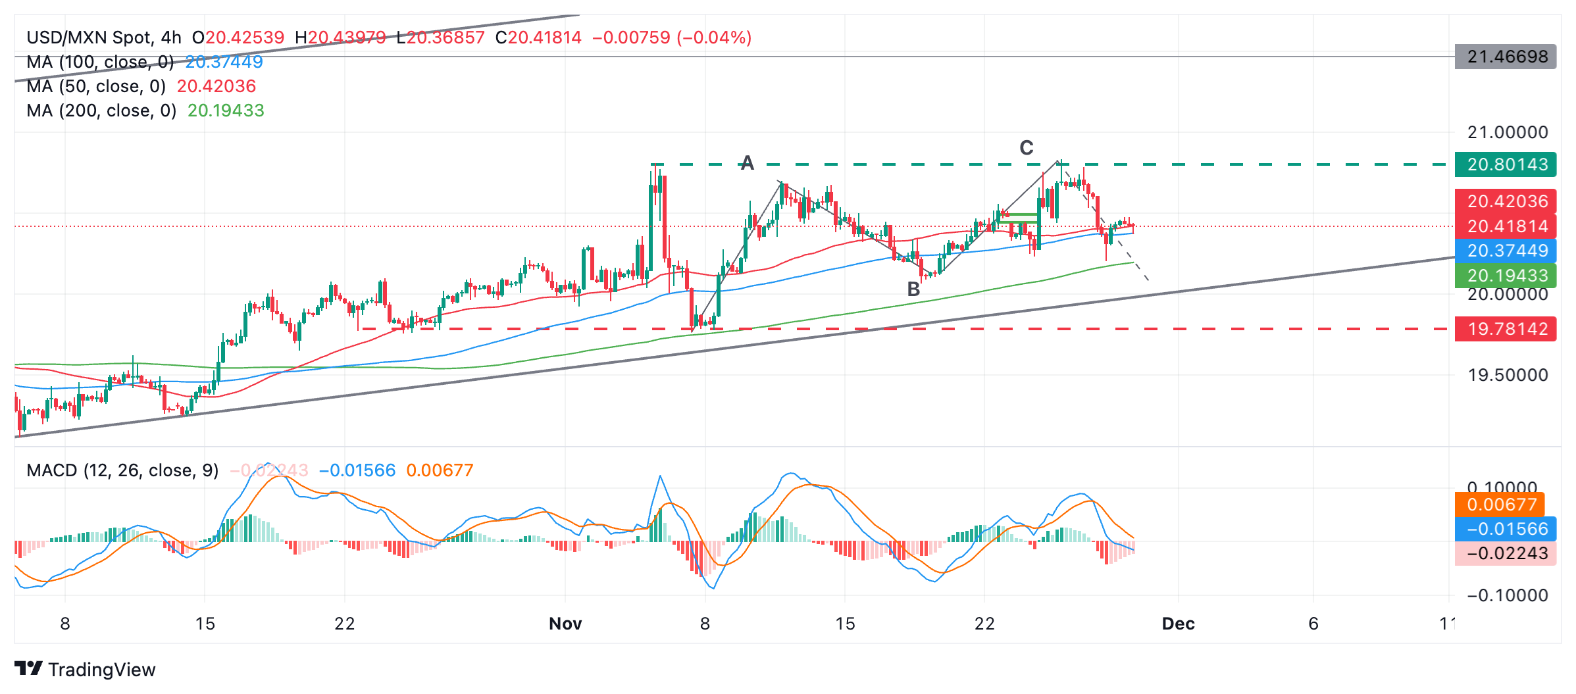Choose the MA (200, close, 0) legend
The width and height of the screenshot is (1576, 694).
tap(101, 111)
